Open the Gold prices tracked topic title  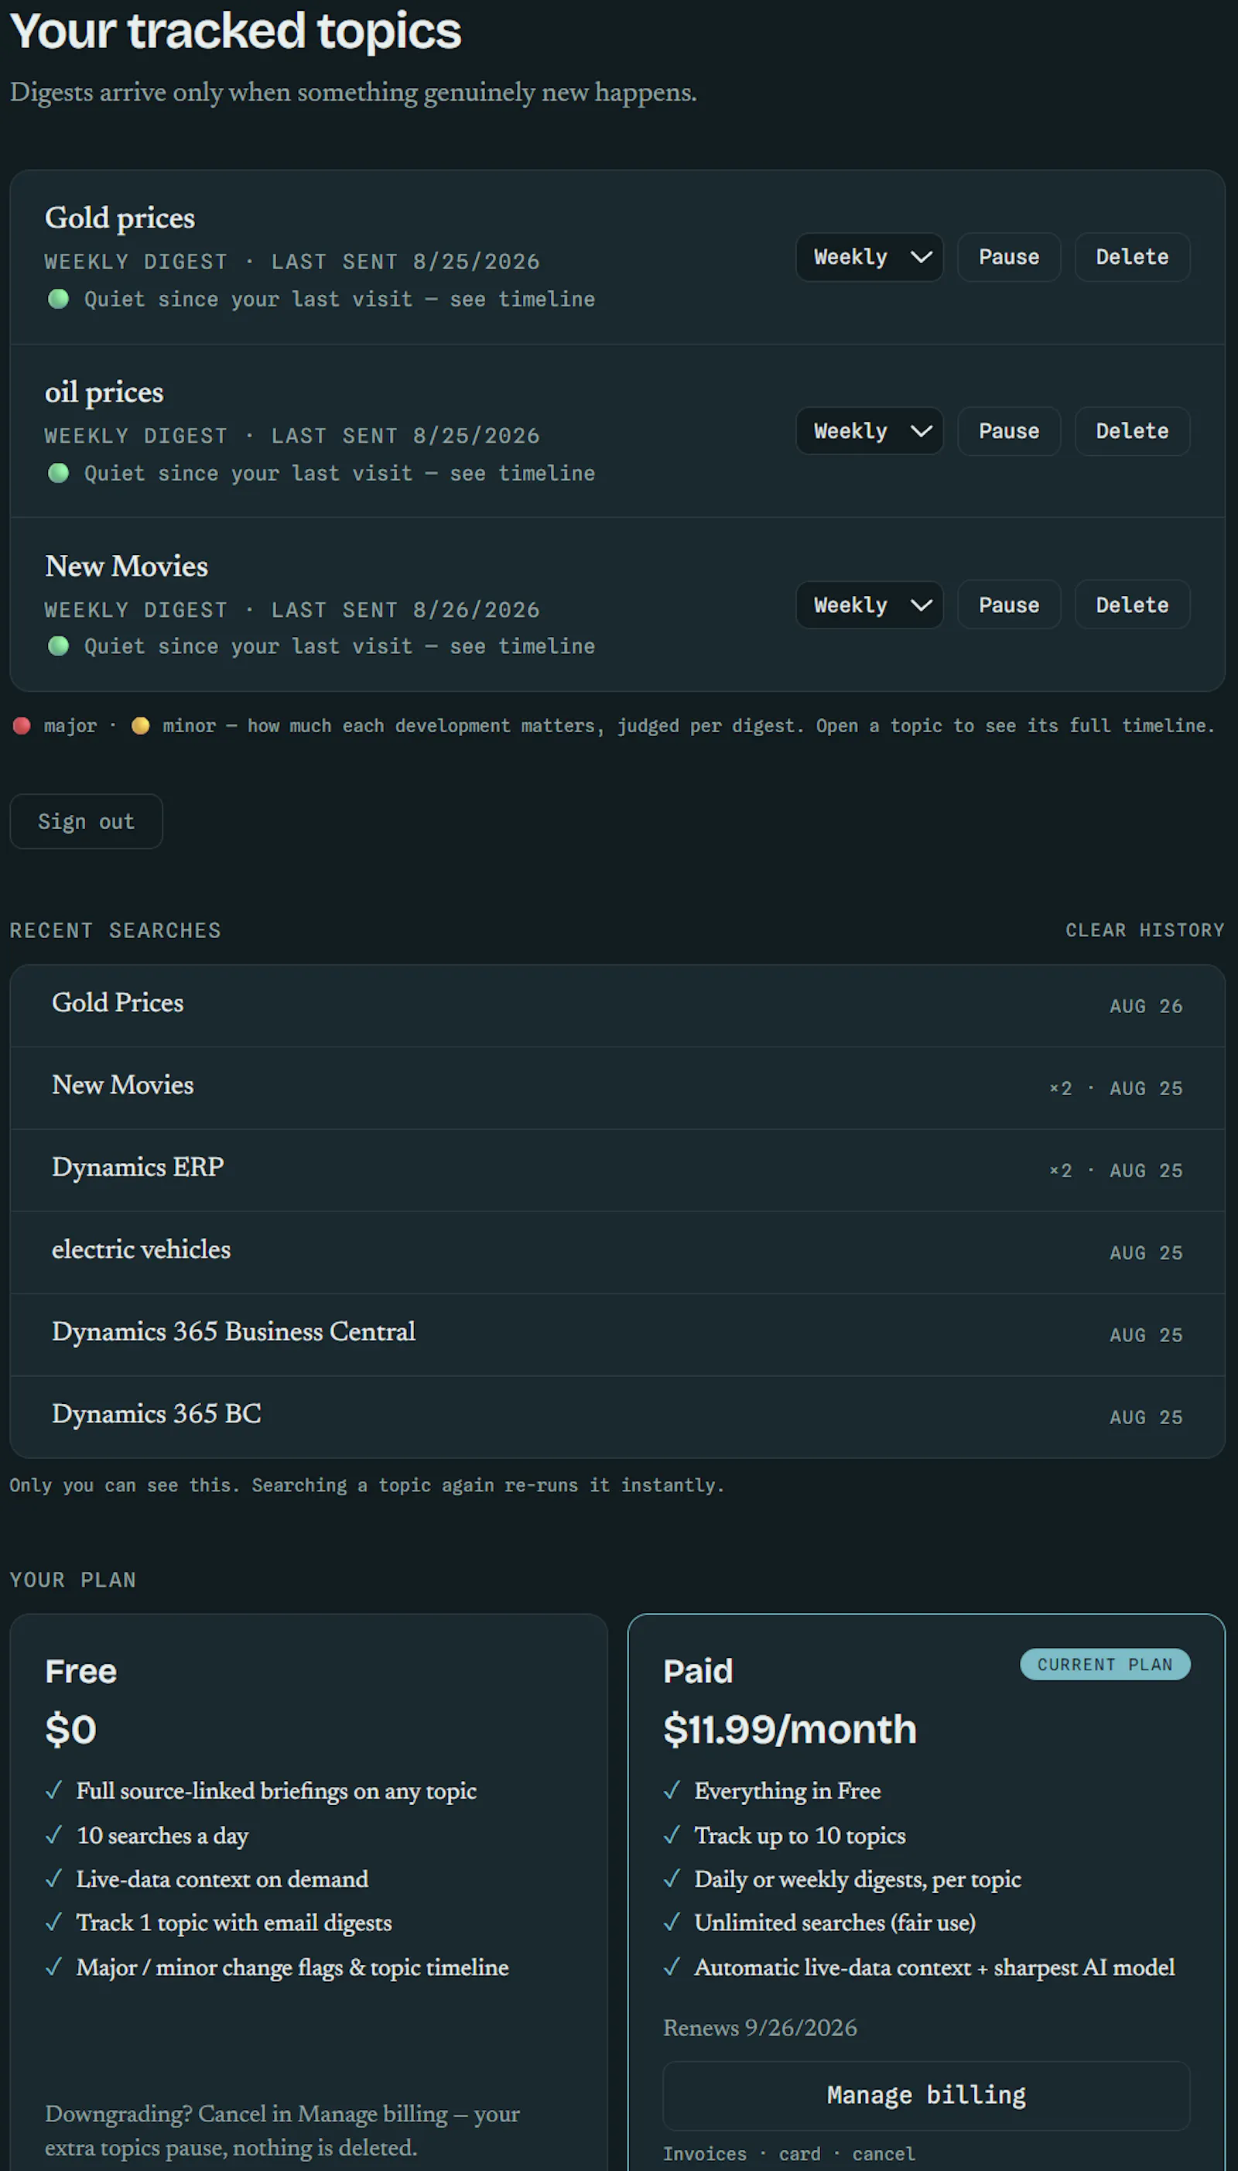(120, 217)
